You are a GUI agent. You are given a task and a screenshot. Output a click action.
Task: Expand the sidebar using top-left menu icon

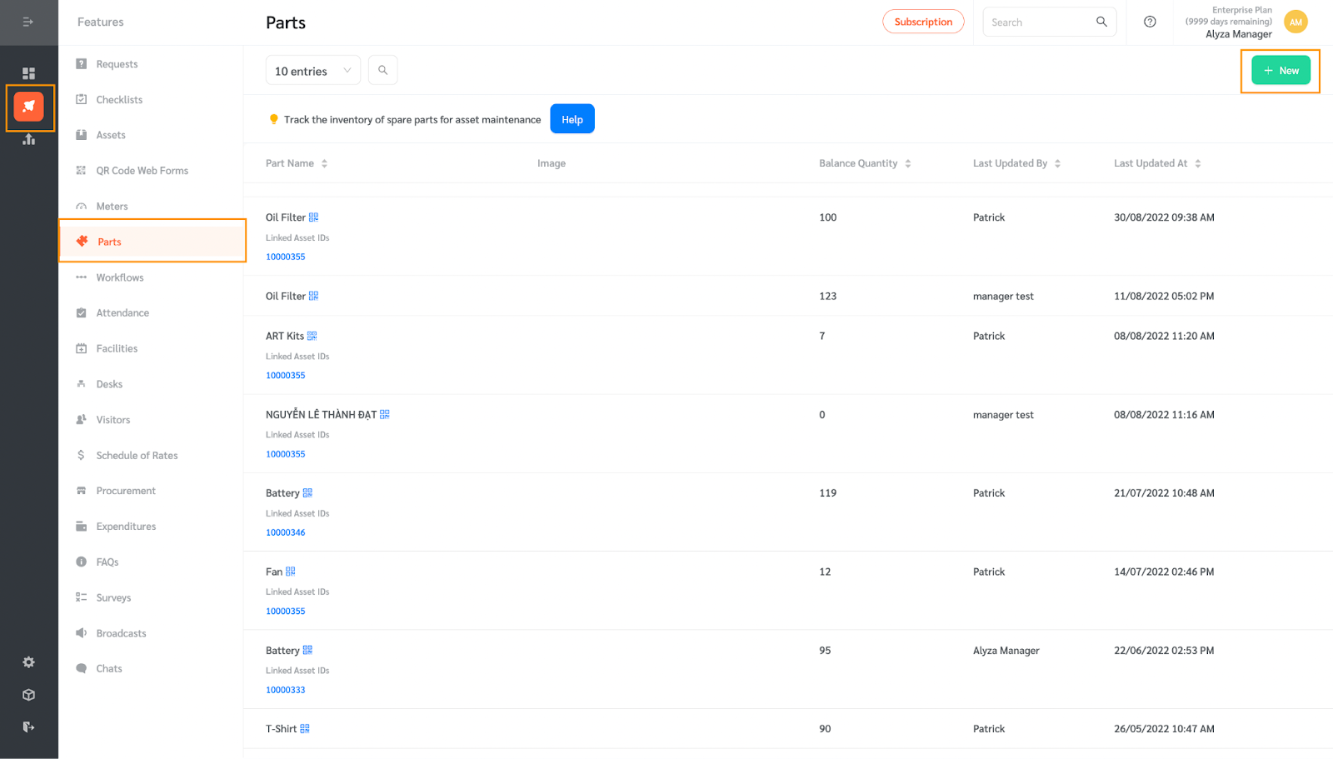coord(28,22)
